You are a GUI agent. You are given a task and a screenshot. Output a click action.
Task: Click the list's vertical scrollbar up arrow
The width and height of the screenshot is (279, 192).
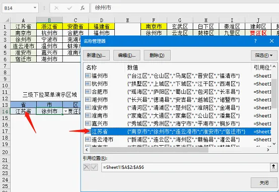coord(274,67)
